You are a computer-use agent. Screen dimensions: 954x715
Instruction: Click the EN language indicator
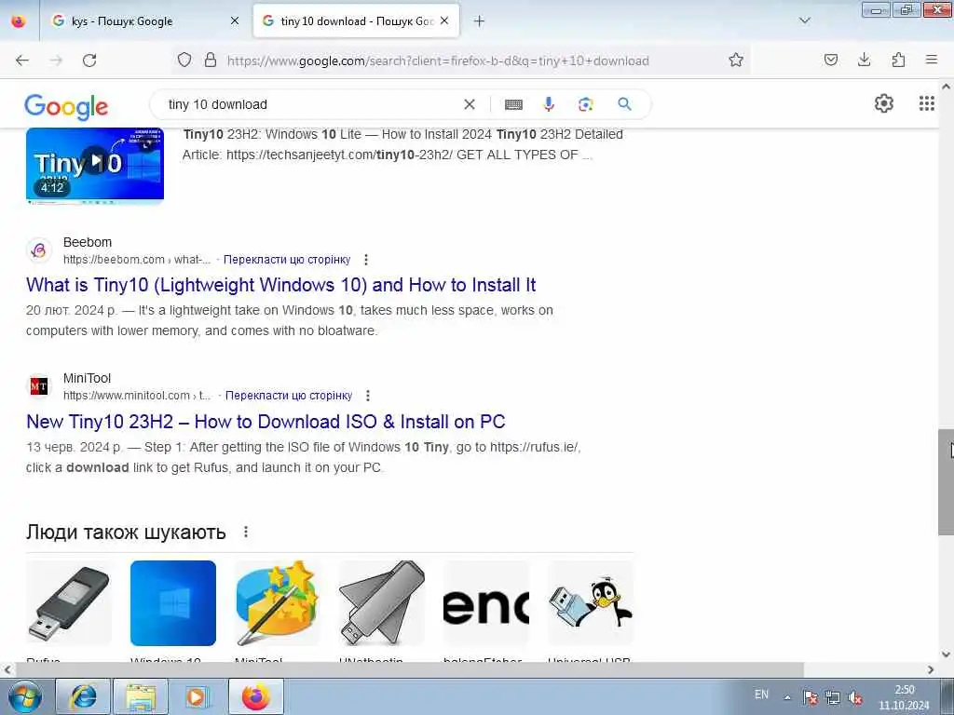pos(761,695)
